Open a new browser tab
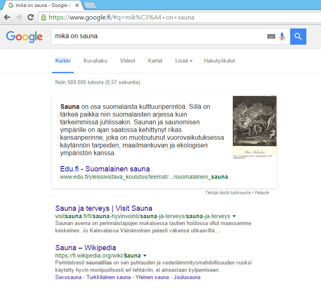This screenshot has width=321, height=288. tap(90, 6)
